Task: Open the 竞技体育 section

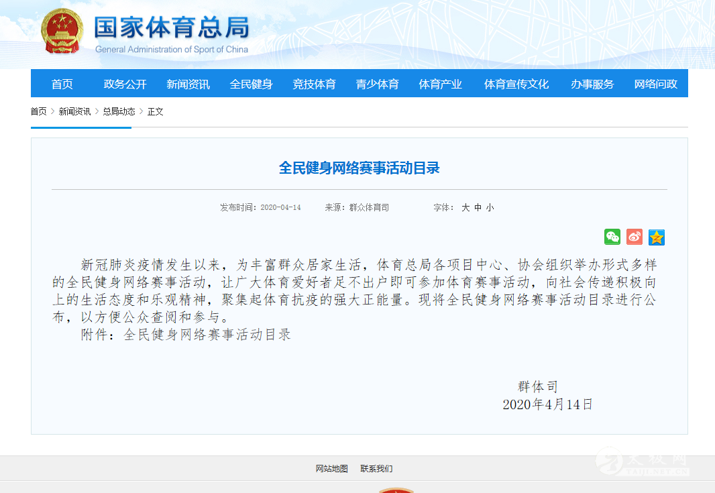Action: click(314, 84)
